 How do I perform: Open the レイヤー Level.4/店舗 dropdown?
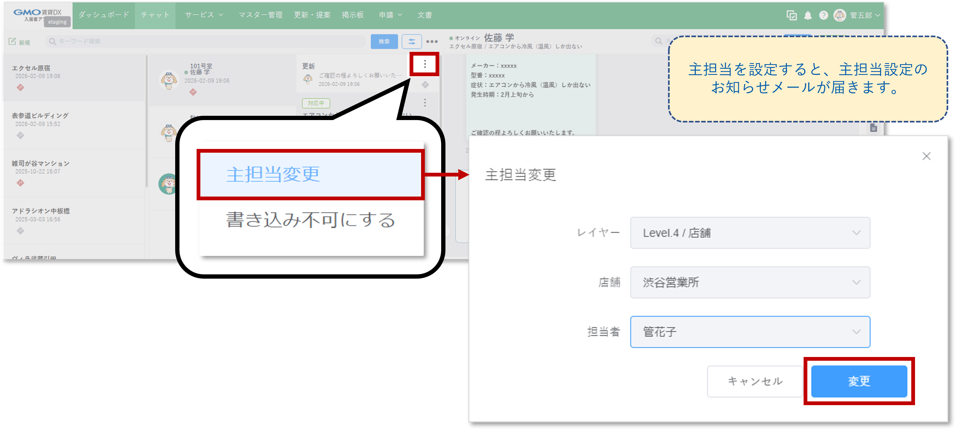(x=749, y=233)
